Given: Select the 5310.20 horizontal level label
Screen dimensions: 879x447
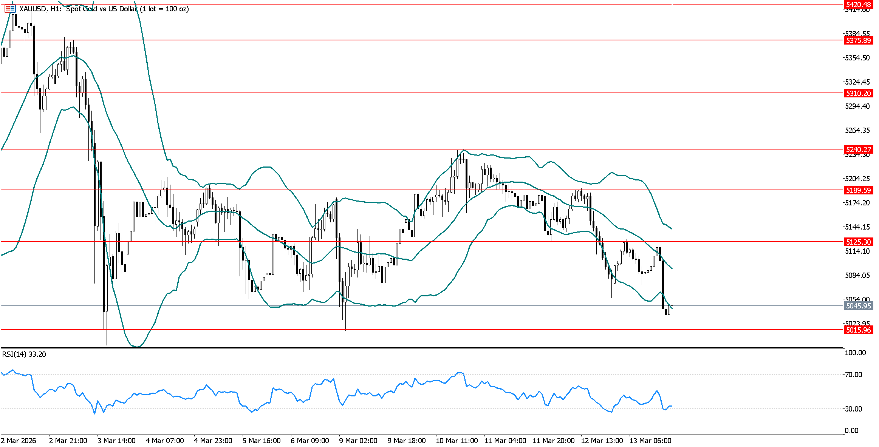Looking at the screenshot, I should click(x=858, y=93).
